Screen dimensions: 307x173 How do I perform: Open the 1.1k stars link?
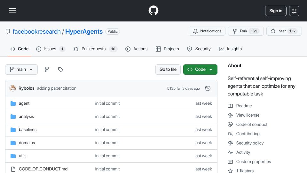pyautogui.click(x=245, y=171)
